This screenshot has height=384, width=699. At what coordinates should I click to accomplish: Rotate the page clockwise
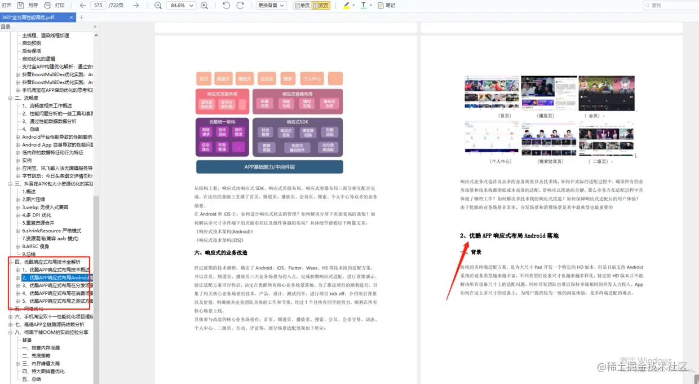click(240, 5)
